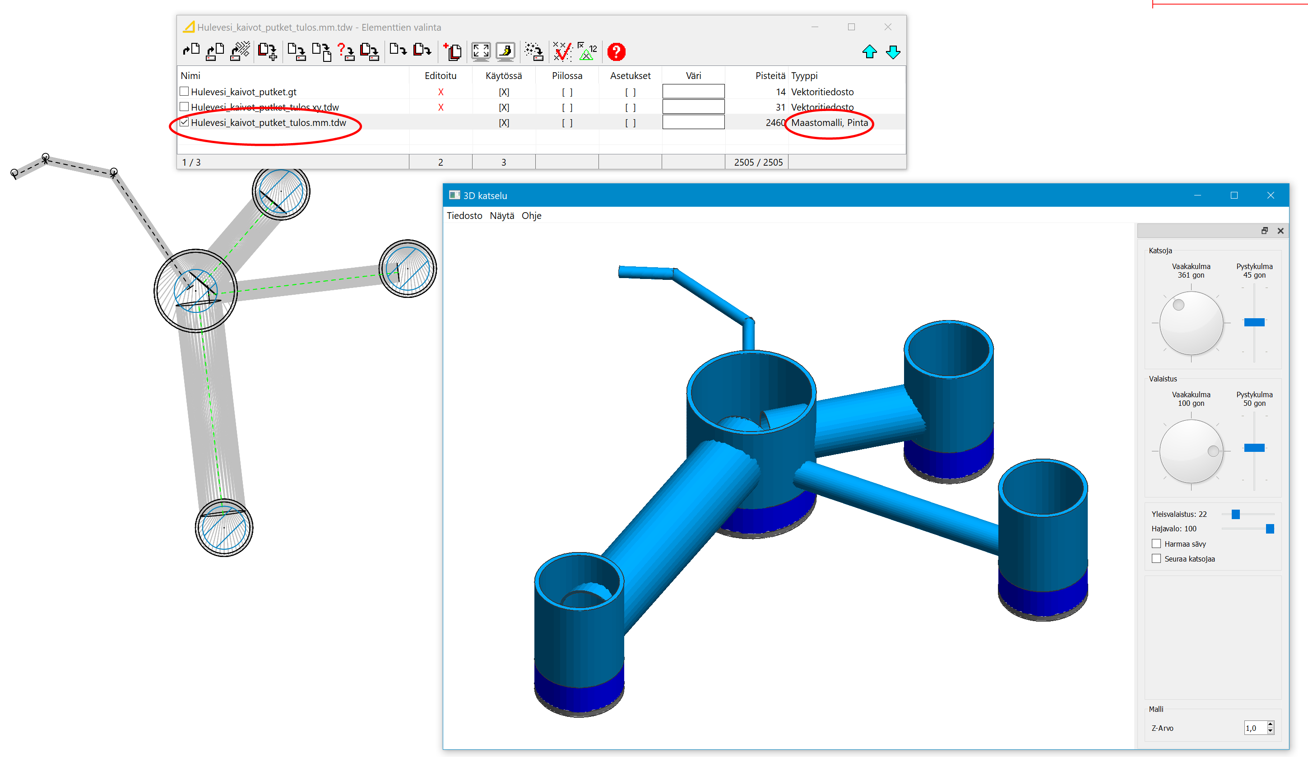This screenshot has height=757, width=1308.
Task: Enable the Harmaa sävy checkbox
Action: coord(1156,543)
